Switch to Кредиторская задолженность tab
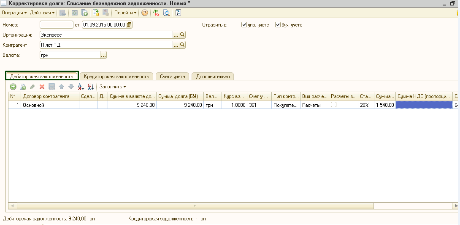This screenshot has width=460, height=225. click(116, 77)
